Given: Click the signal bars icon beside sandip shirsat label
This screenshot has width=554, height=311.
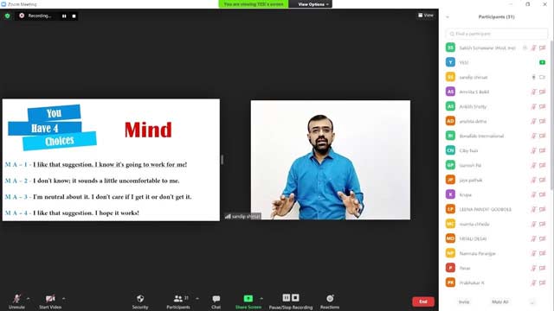Looking at the screenshot, I should [228, 216].
